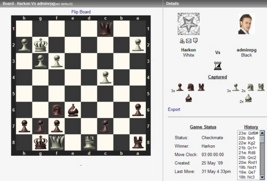Click the captured white knight icon
Image resolution: width=267 pixels, height=181 pixels.
point(251,87)
